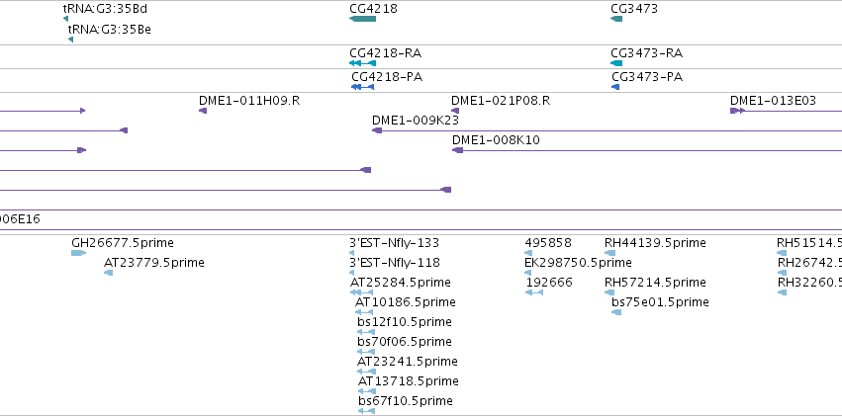Click the RH44139.5prime light-blue glyph

(609, 253)
